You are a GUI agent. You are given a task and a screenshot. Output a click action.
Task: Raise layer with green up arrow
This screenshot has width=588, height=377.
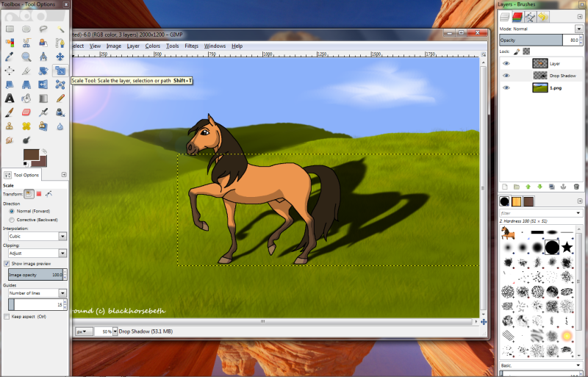click(x=528, y=187)
